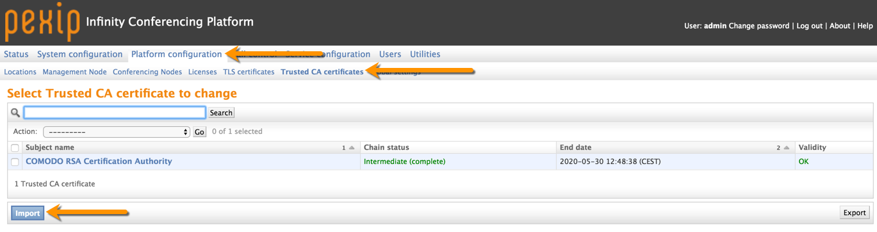The height and width of the screenshot is (232, 877).
Task: Open COMODO RSA Certification Authority link
Action: coord(99,162)
